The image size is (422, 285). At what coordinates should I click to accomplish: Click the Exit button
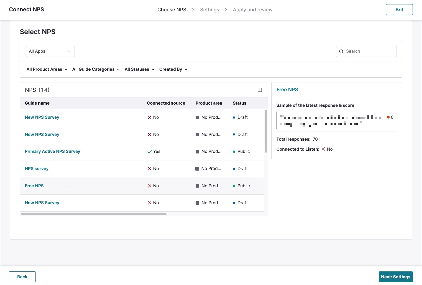click(x=399, y=9)
